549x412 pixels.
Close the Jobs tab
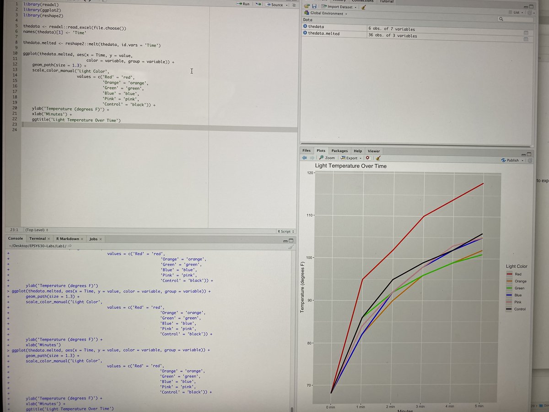(x=100, y=239)
